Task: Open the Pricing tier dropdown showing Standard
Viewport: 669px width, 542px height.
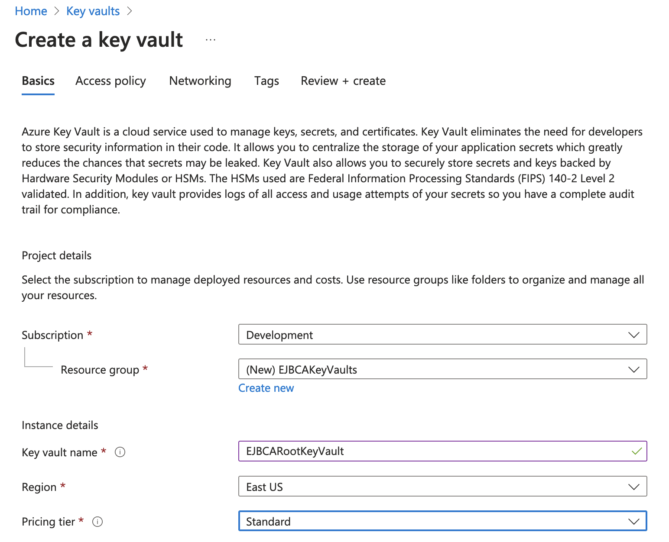Action: (x=442, y=521)
